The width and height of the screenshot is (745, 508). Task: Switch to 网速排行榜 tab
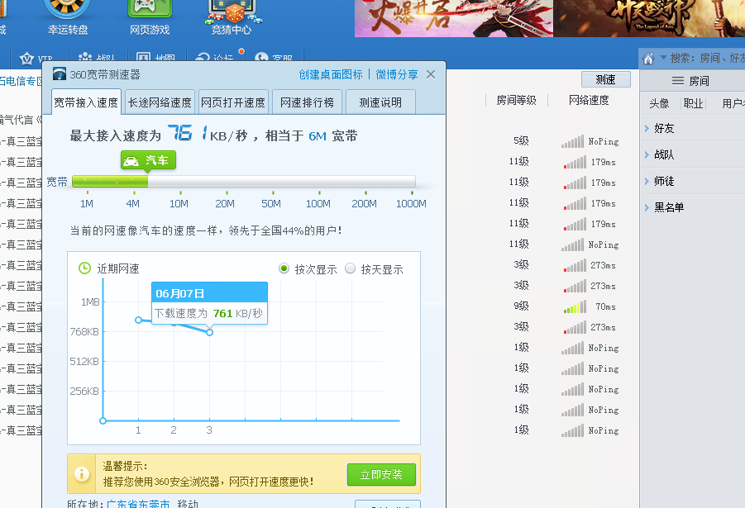click(x=307, y=102)
